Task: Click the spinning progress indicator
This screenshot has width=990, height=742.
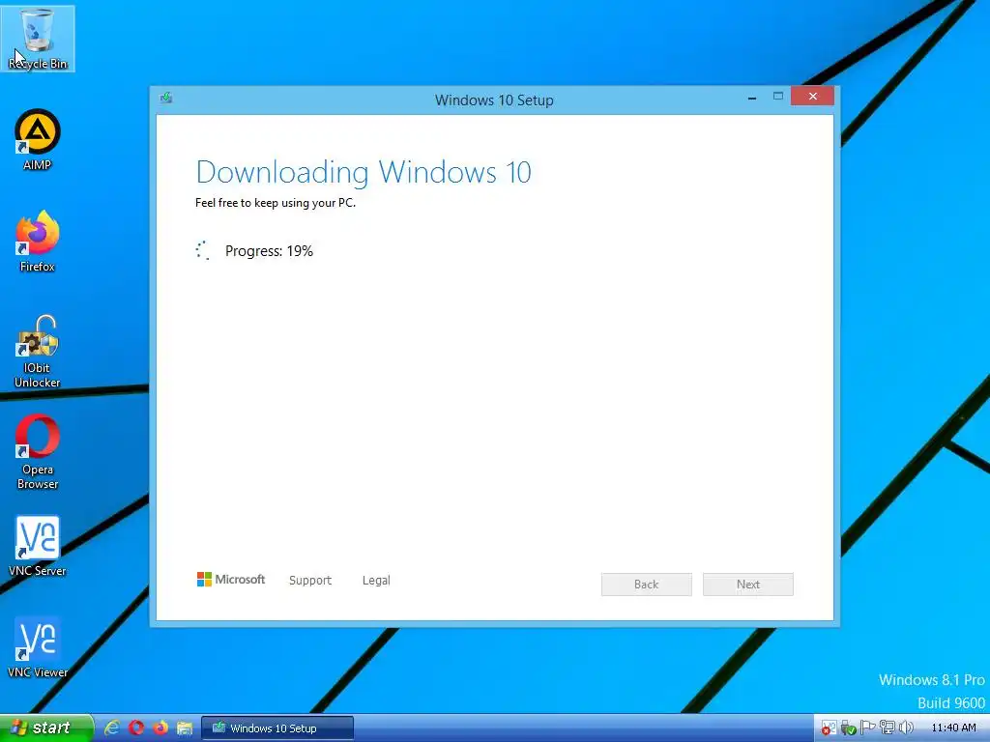Action: 203,250
